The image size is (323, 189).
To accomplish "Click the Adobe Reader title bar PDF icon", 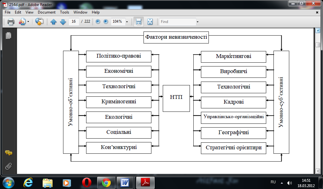I will click(x=5, y=4).
